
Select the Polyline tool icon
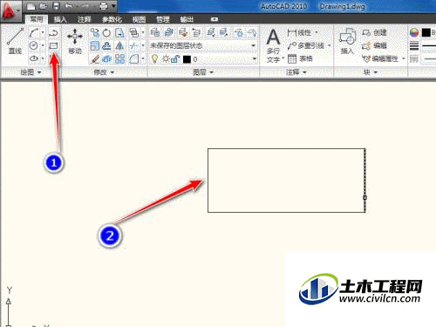pyautogui.click(x=53, y=33)
